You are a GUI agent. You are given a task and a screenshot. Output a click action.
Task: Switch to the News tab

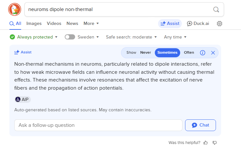[x=72, y=24]
